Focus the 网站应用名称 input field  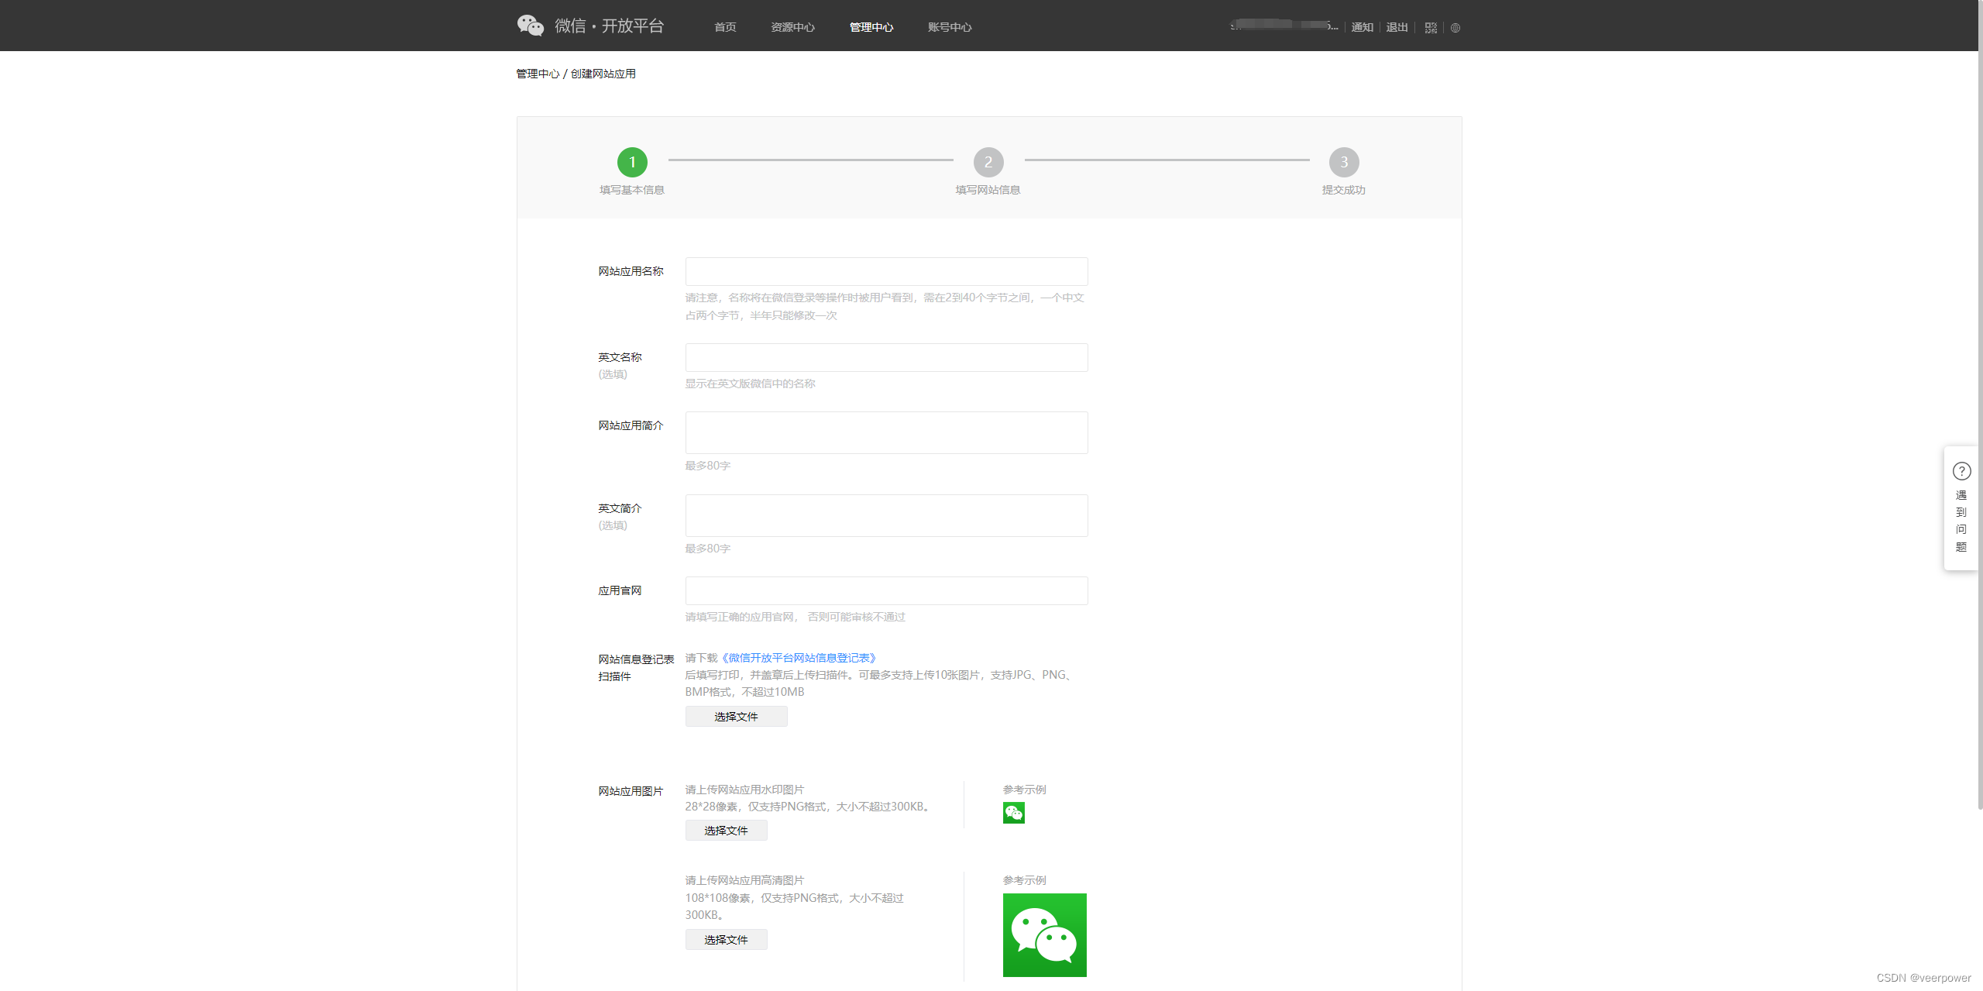(886, 272)
